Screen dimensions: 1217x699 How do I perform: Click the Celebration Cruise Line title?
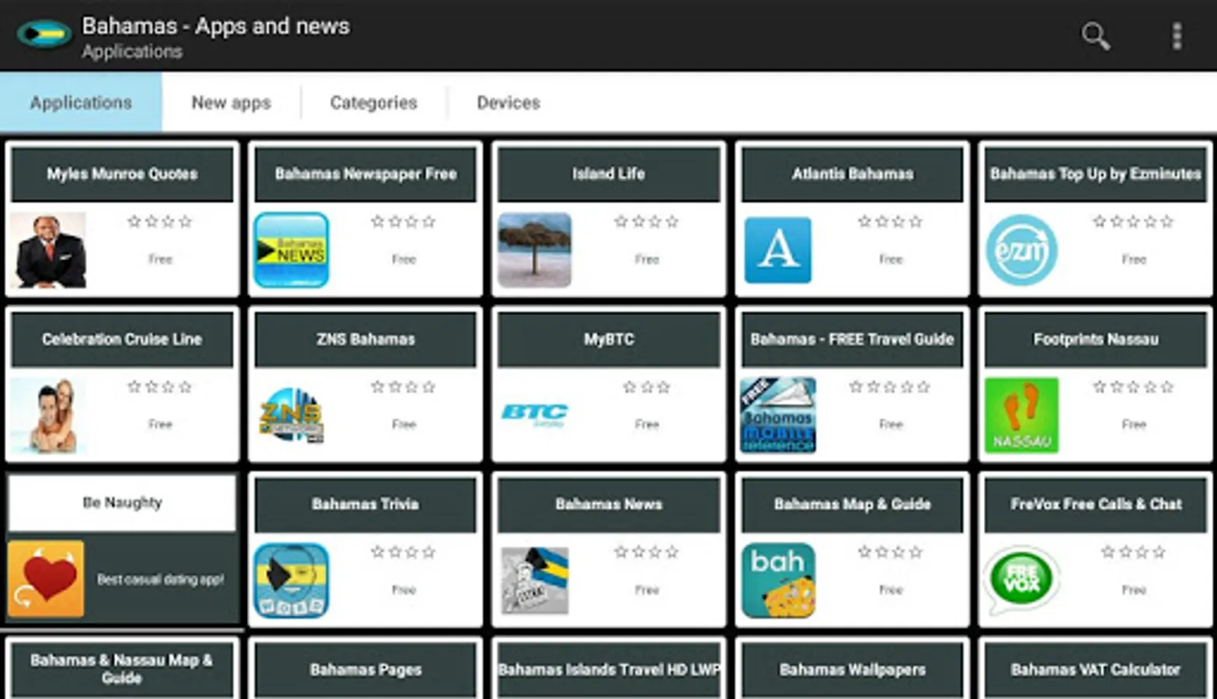tap(122, 339)
